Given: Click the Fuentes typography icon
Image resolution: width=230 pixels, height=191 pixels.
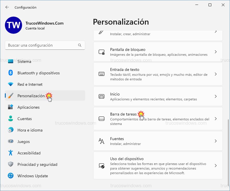Looking at the screenshot, I should tap(102, 141).
